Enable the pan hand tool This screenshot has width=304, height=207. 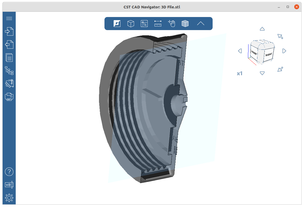click(x=172, y=24)
